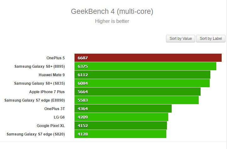Select the LG G6 bar
227x149 pixels.
(121, 117)
